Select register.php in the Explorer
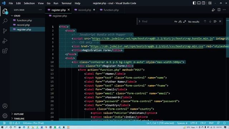 coord(27,29)
